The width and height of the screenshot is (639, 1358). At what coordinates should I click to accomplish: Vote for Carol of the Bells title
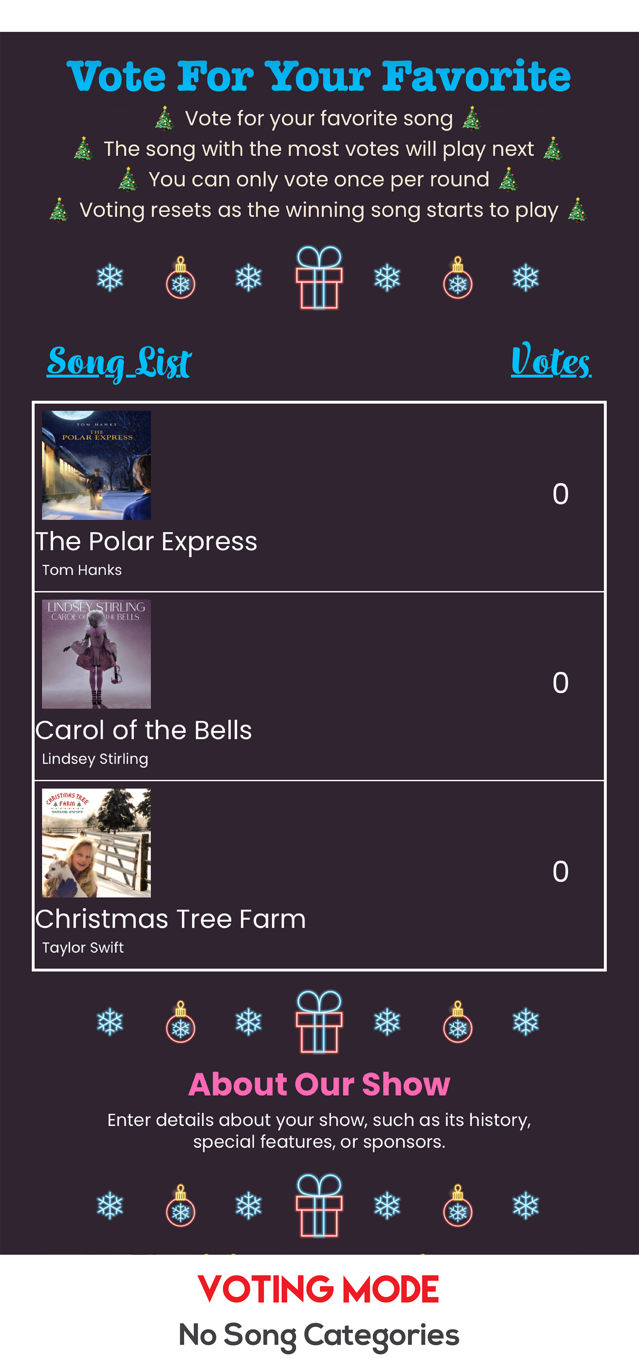143,730
